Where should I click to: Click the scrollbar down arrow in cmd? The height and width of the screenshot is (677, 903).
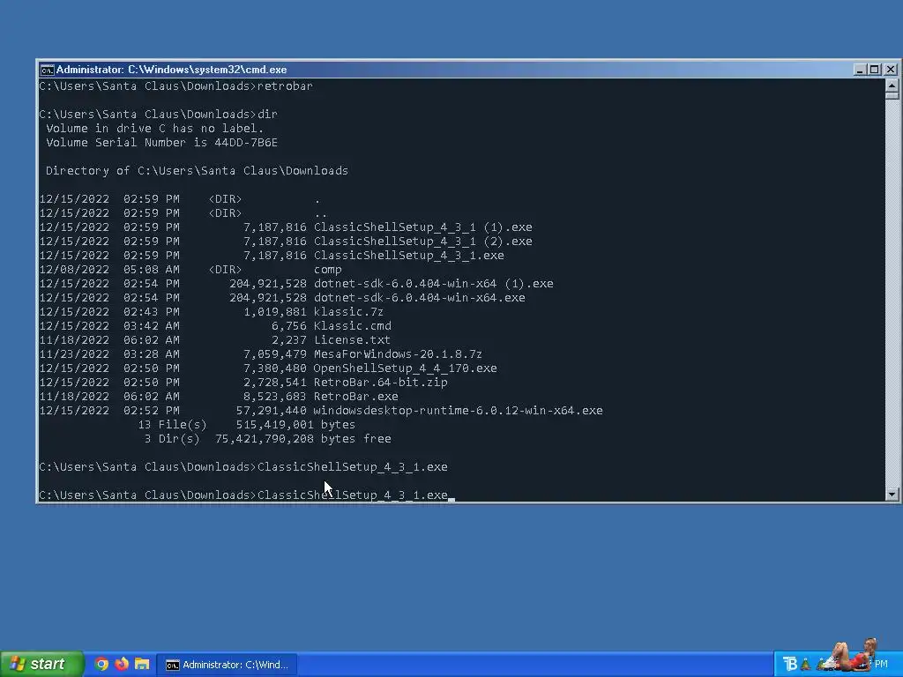point(892,494)
